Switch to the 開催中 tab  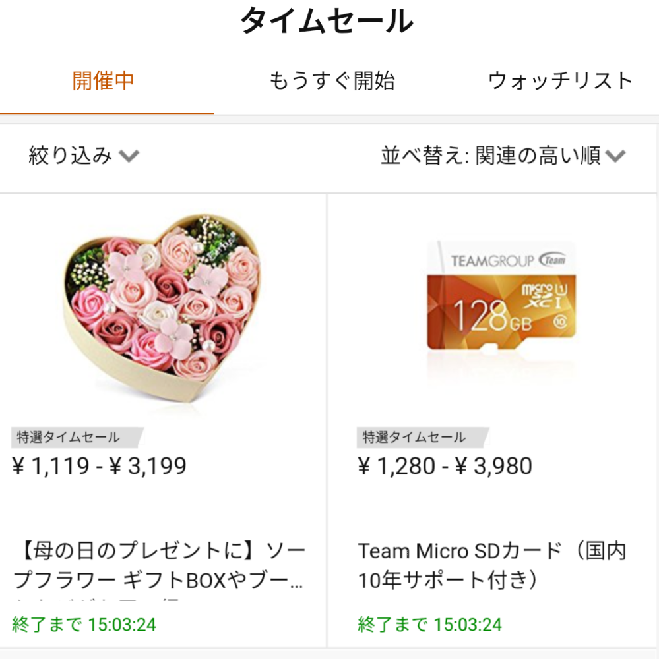click(103, 80)
